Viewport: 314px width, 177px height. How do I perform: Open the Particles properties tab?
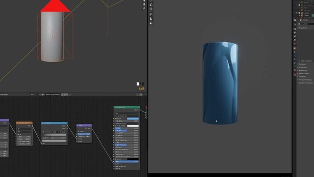click(295, 56)
